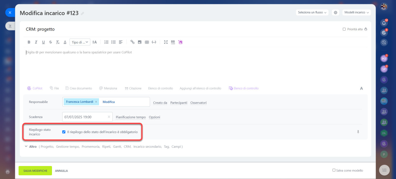396x179 pixels.
Task: Open the PO chat avatar
Action: (x=384, y=58)
